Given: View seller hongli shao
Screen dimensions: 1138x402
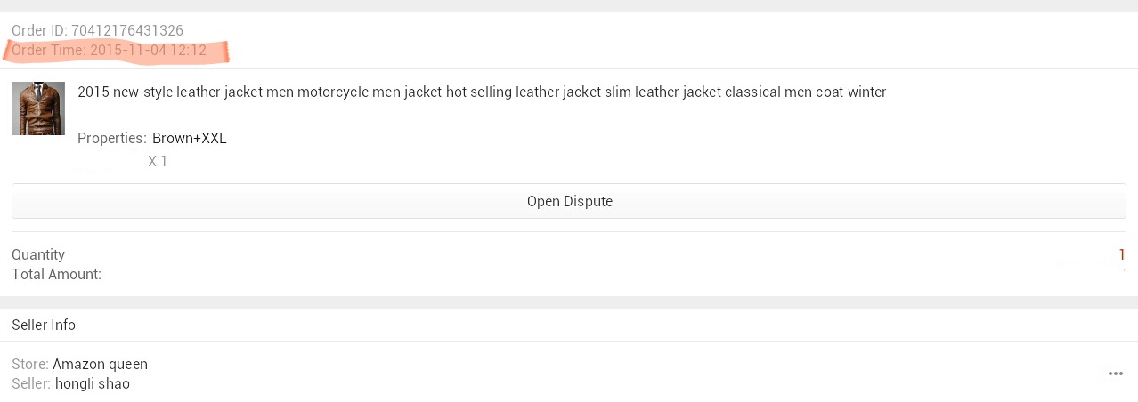Looking at the screenshot, I should 93,384.
